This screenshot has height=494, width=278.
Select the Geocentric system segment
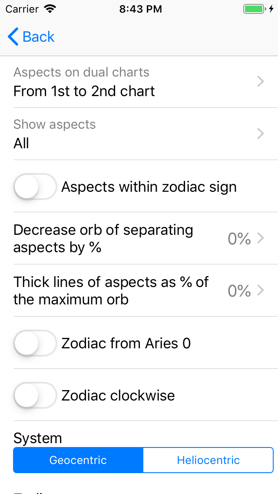click(78, 460)
